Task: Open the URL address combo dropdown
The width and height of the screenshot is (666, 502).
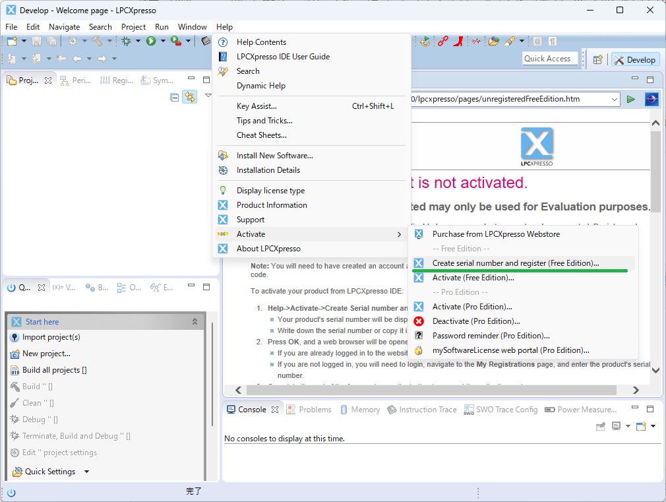Action: click(615, 100)
